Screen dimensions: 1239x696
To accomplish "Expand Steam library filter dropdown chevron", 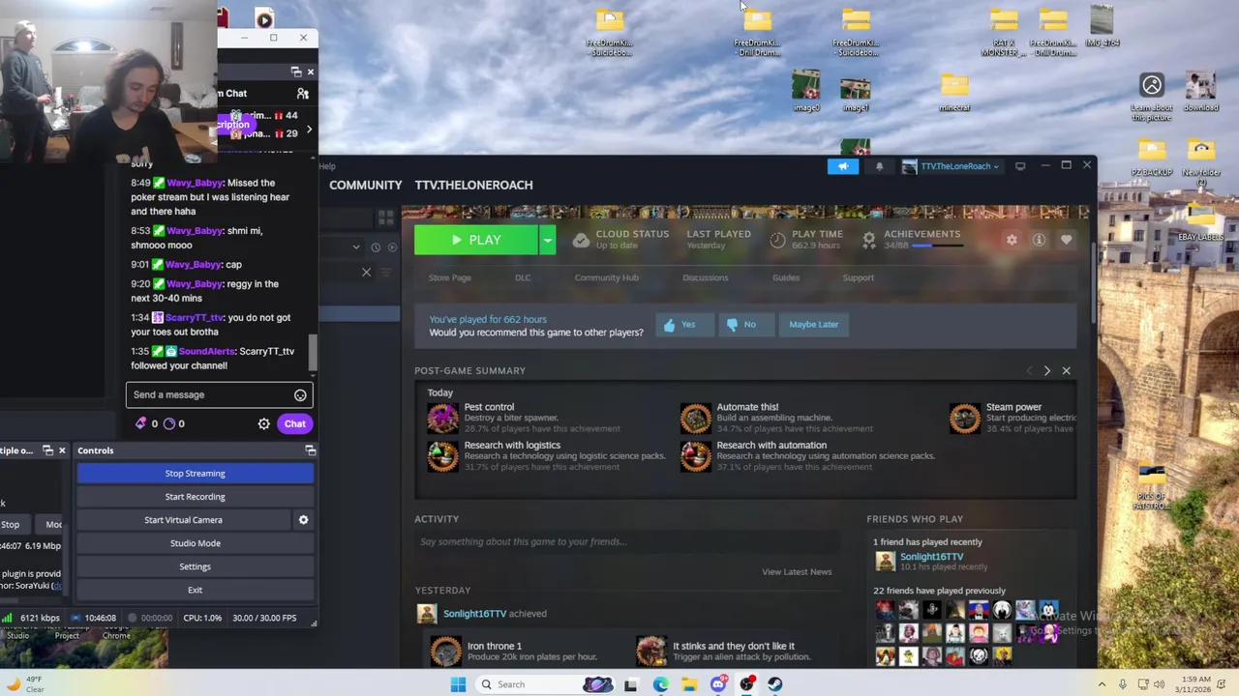I will pyautogui.click(x=356, y=247).
